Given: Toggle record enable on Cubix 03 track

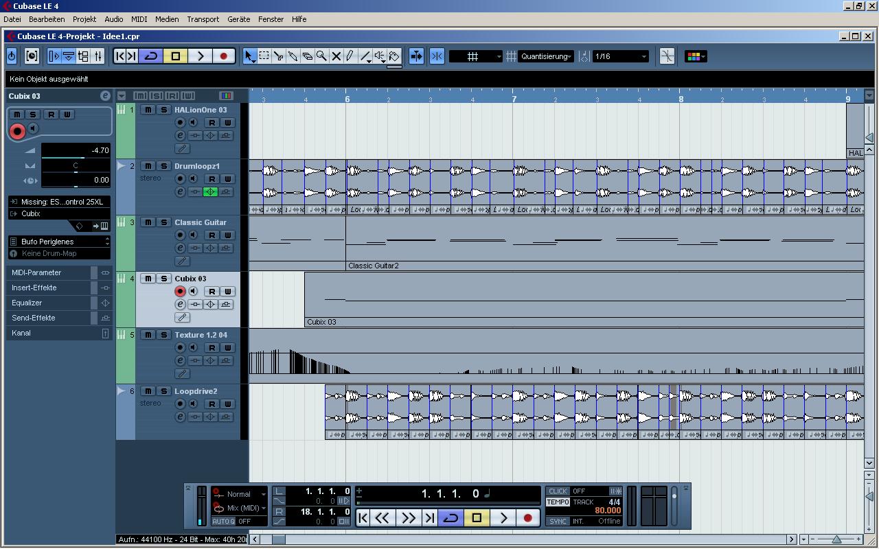Looking at the screenshot, I should pos(180,292).
